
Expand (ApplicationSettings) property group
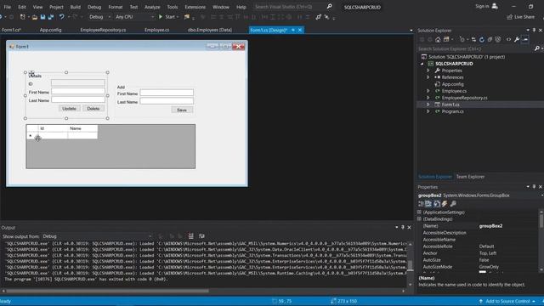click(419, 212)
